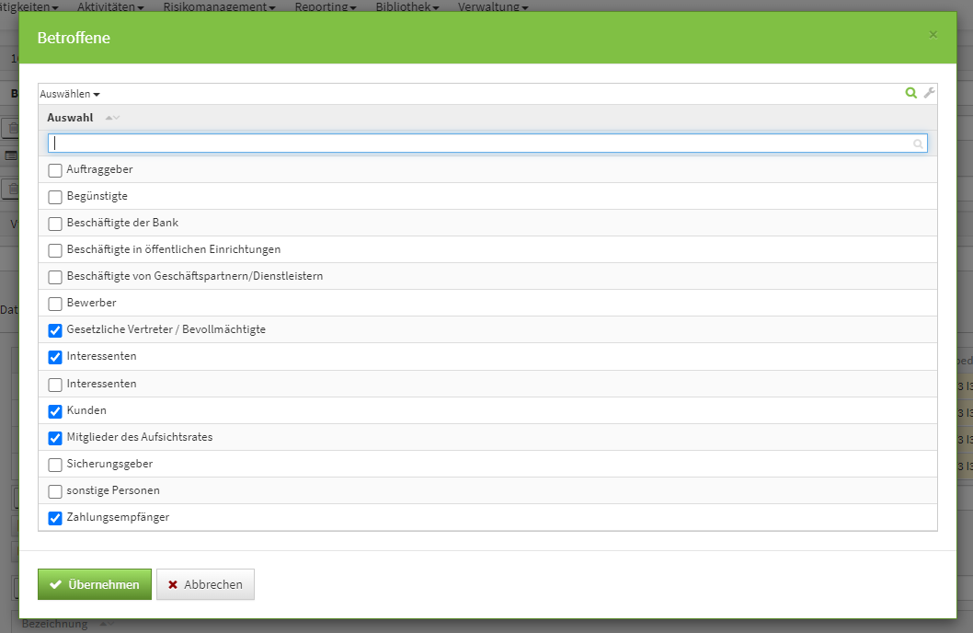Click the Abbrechen button
This screenshot has height=633, width=973.
click(205, 584)
